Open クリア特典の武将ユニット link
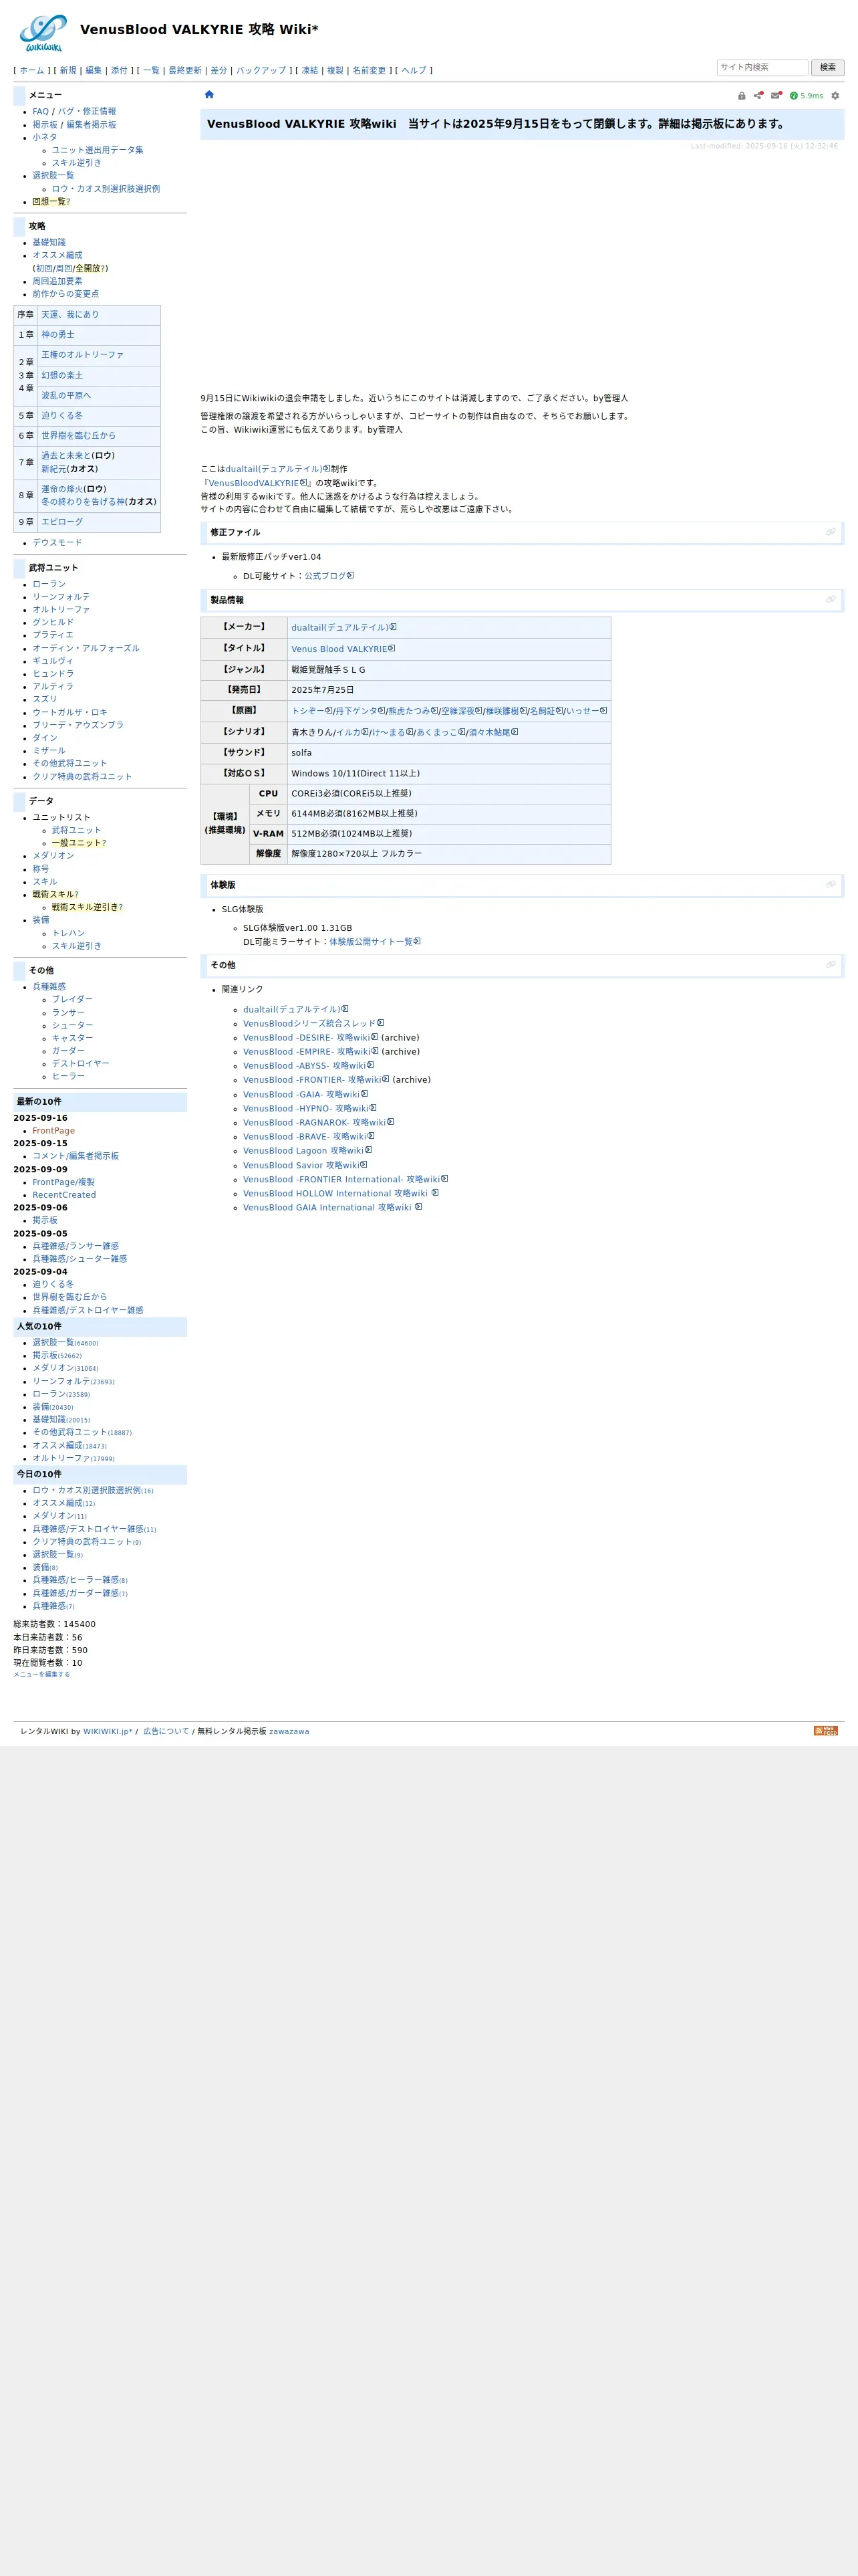The width and height of the screenshot is (858, 2576). tap(82, 777)
